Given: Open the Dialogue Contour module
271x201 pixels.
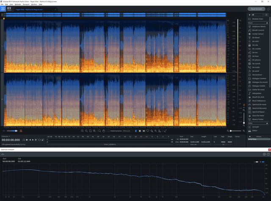Looking at the screenshot, I should tap(258, 78).
